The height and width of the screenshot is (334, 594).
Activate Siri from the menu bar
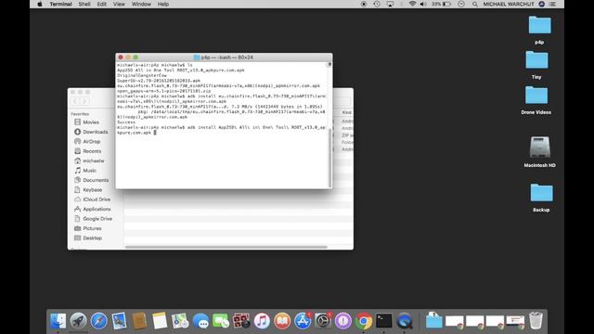point(542,4)
